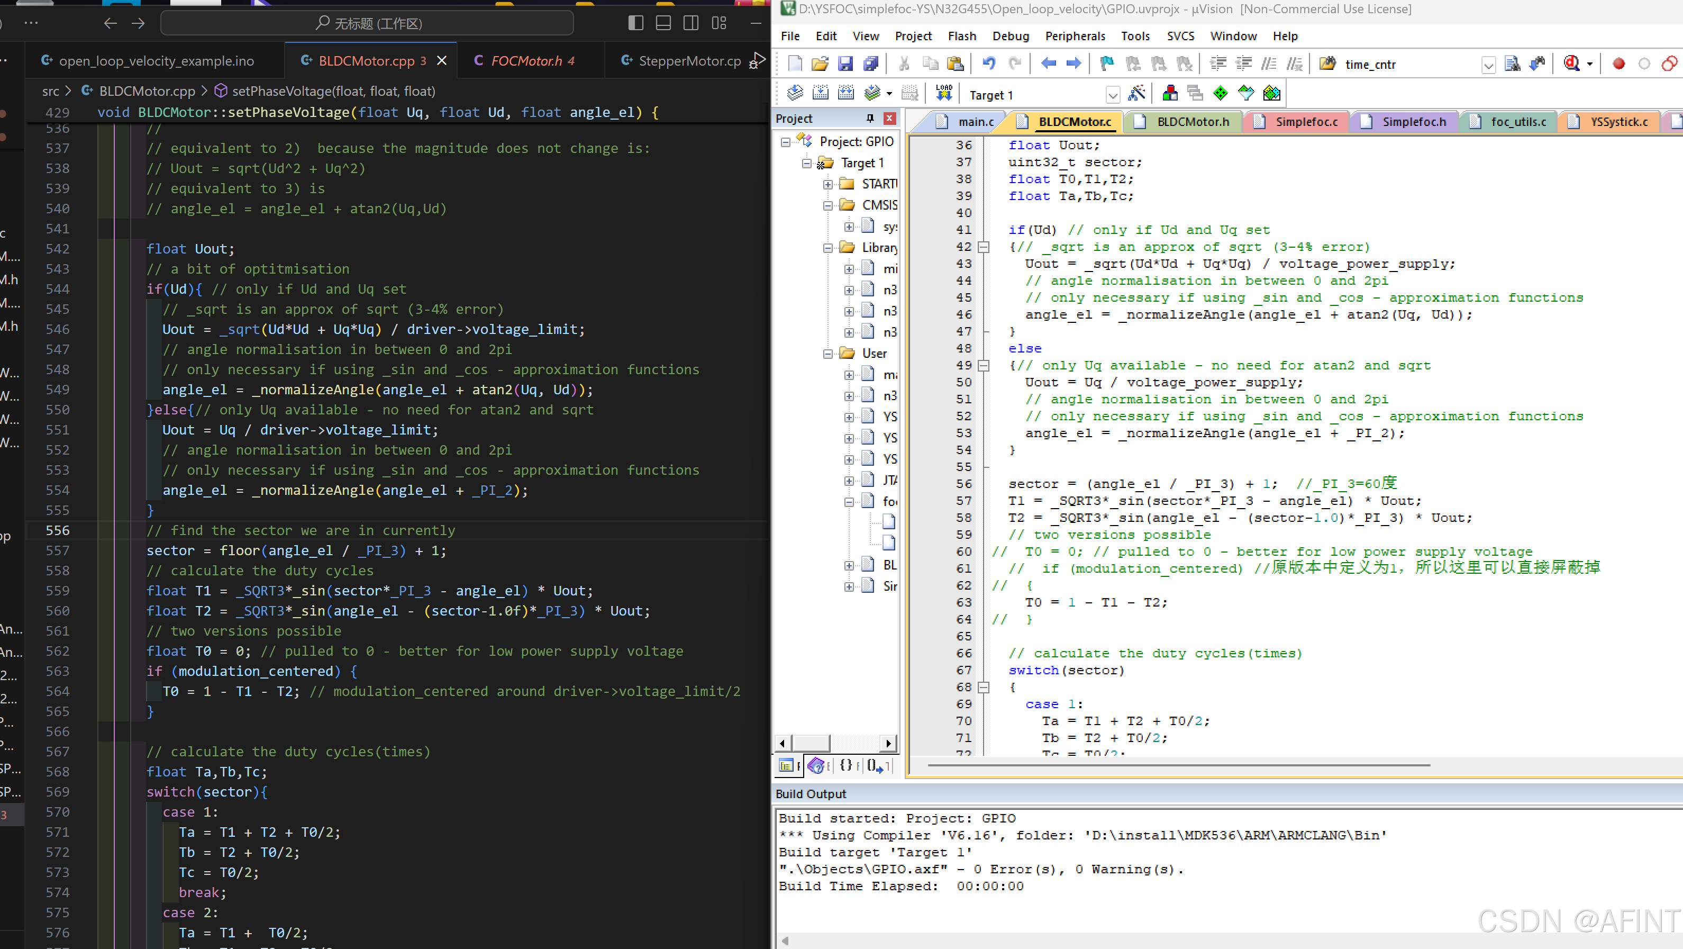Collapse the Library folder
The image size is (1683, 949).
coord(828,248)
